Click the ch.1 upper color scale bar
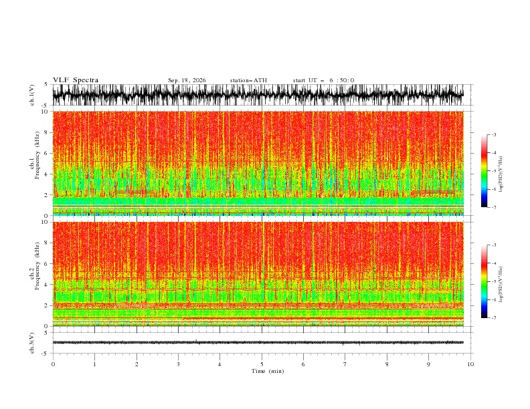The image size is (530, 409). click(x=484, y=170)
